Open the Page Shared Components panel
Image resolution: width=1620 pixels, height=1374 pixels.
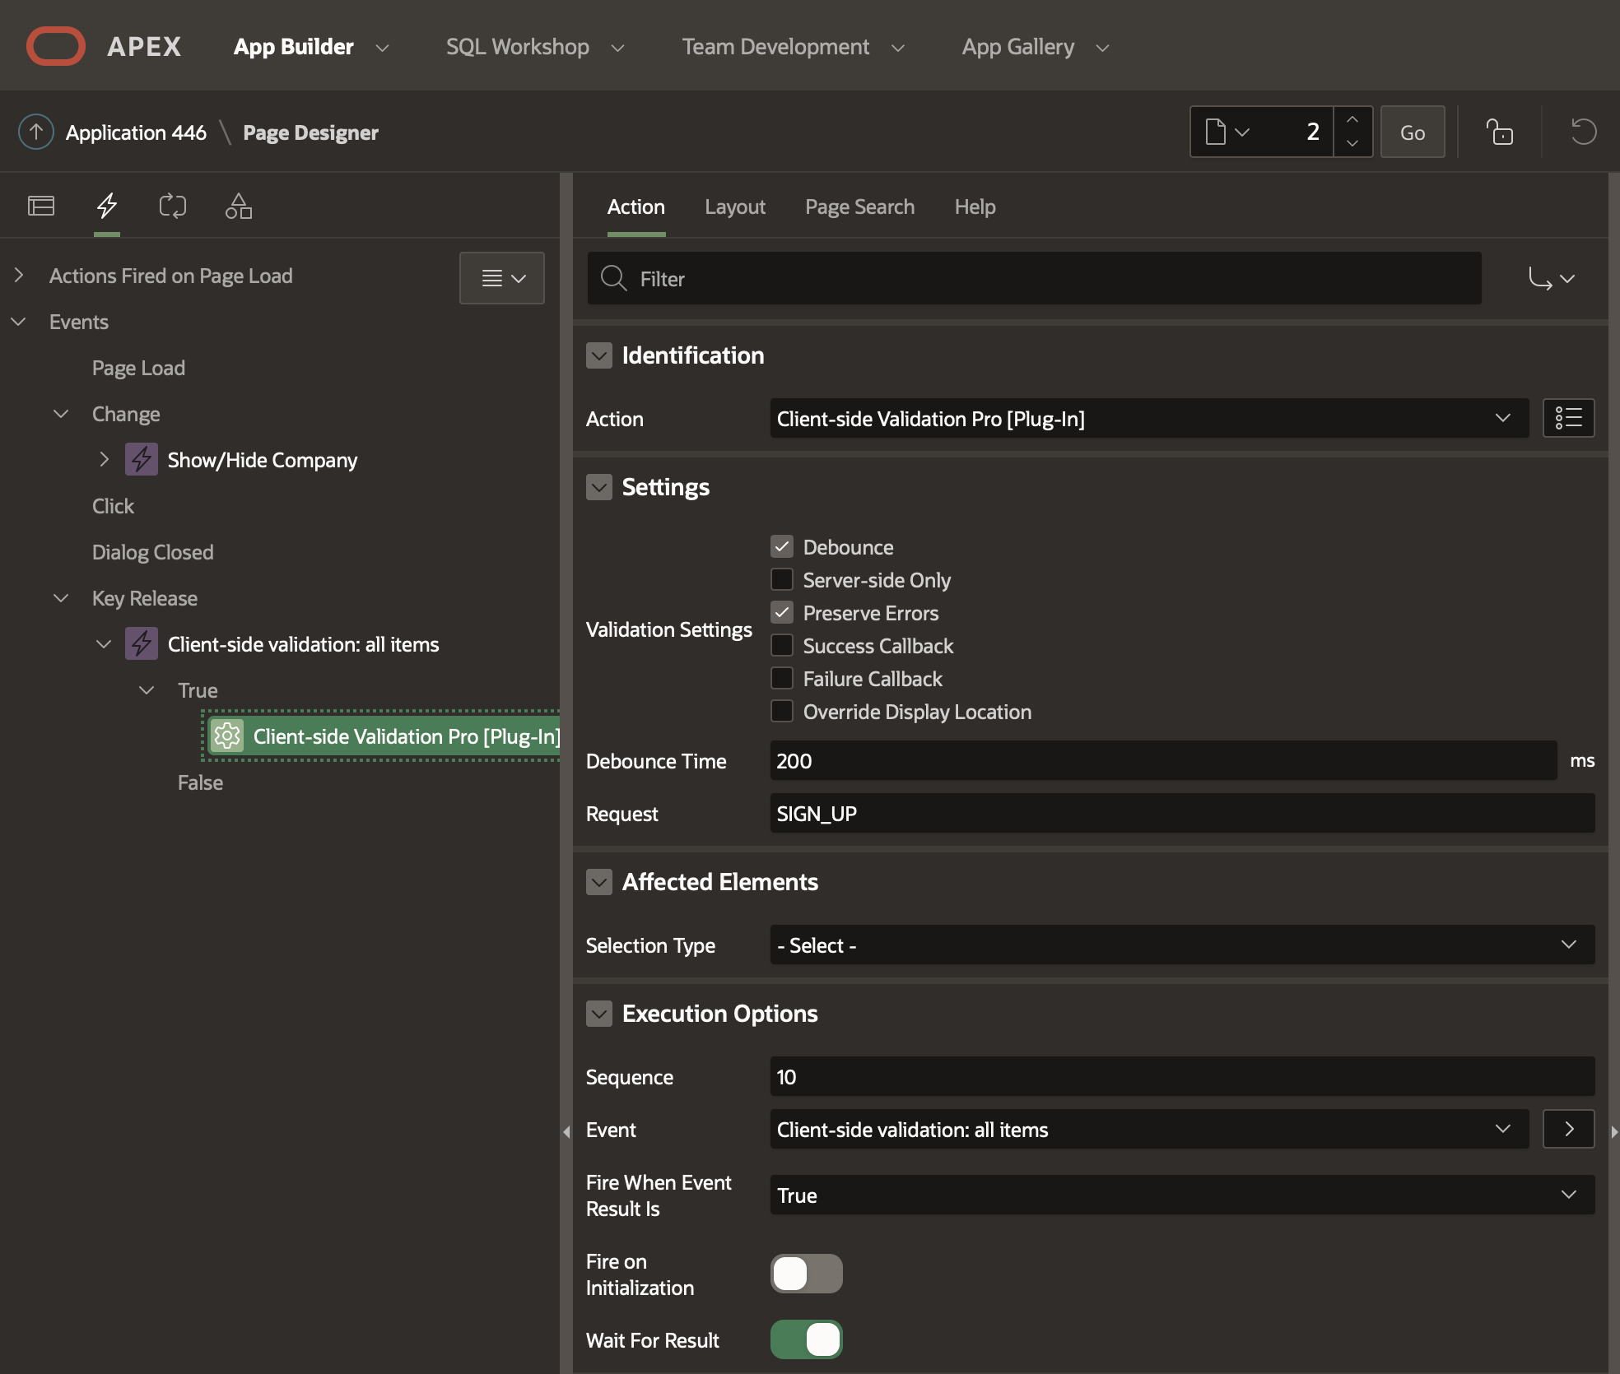click(239, 206)
